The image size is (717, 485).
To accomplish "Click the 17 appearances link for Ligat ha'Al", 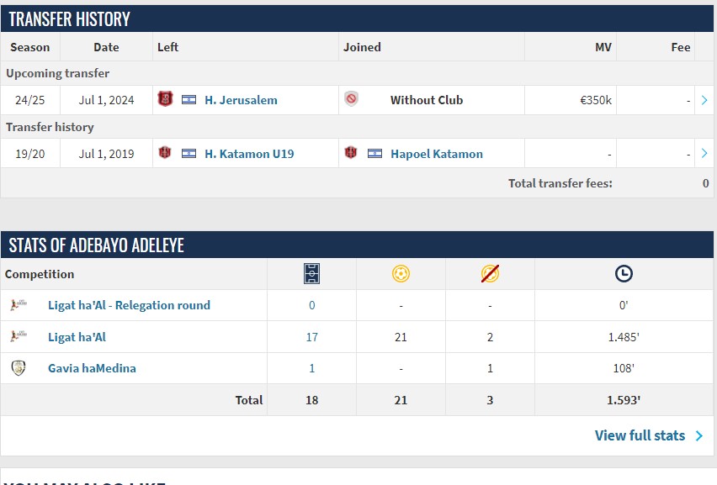I will [x=311, y=337].
